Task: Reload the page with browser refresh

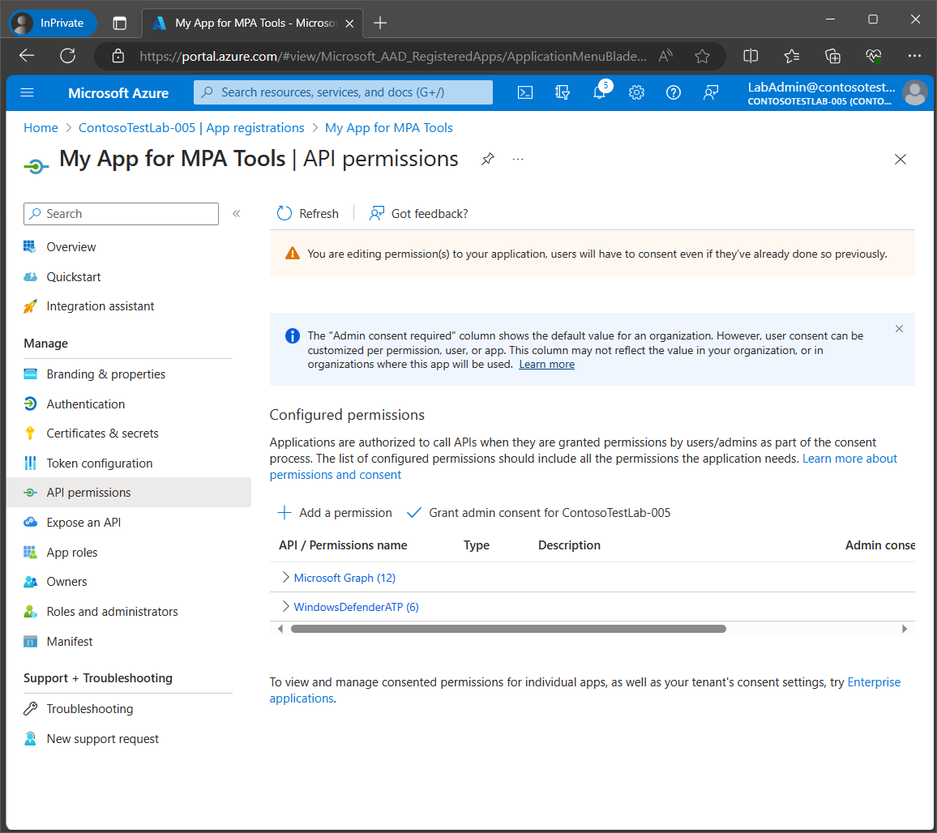Action: (67, 56)
